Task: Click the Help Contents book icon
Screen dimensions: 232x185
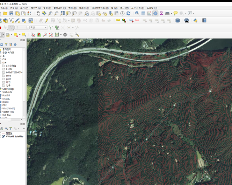Action: [x=204, y=20]
